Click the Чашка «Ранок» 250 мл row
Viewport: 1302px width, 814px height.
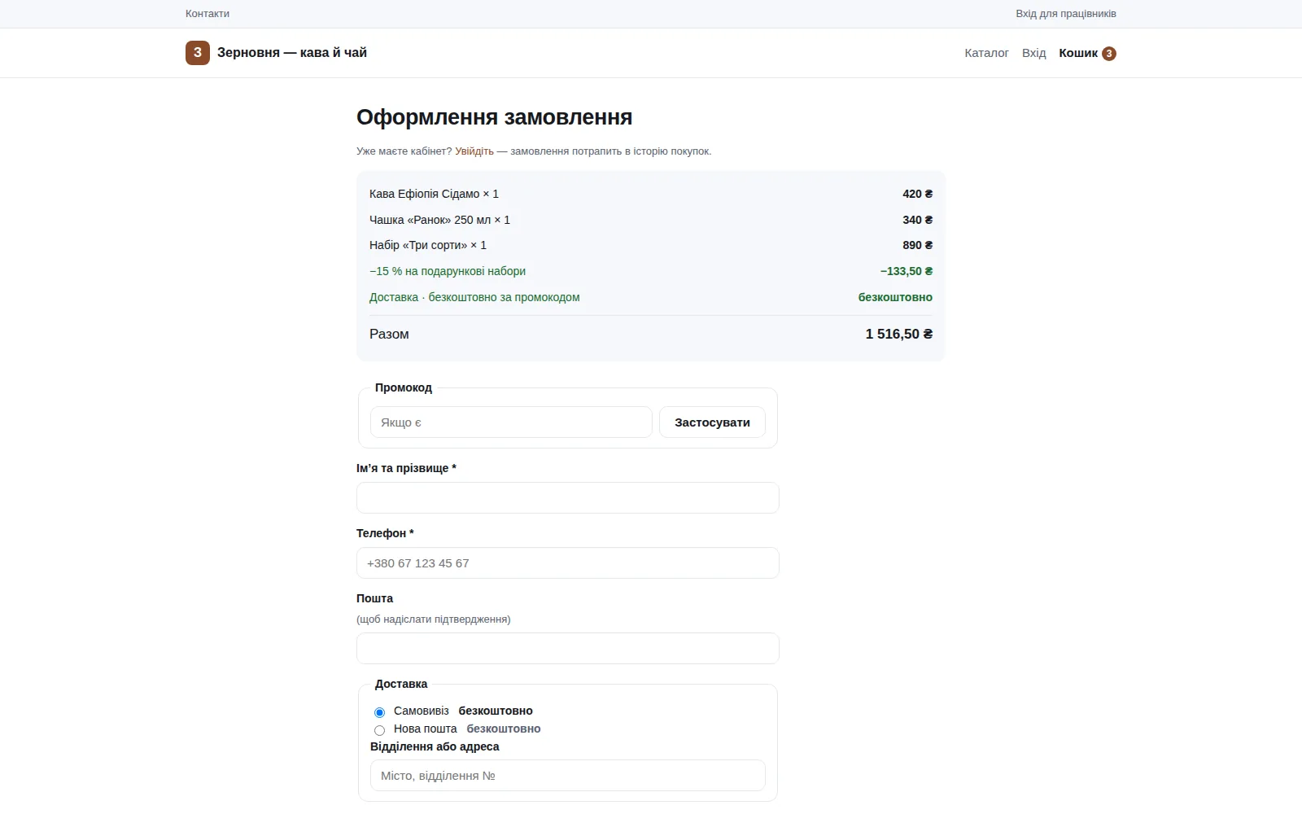[x=651, y=220]
